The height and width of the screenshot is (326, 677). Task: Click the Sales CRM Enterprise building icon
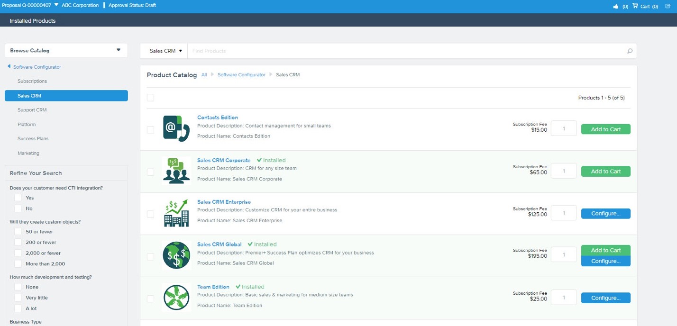(176, 213)
